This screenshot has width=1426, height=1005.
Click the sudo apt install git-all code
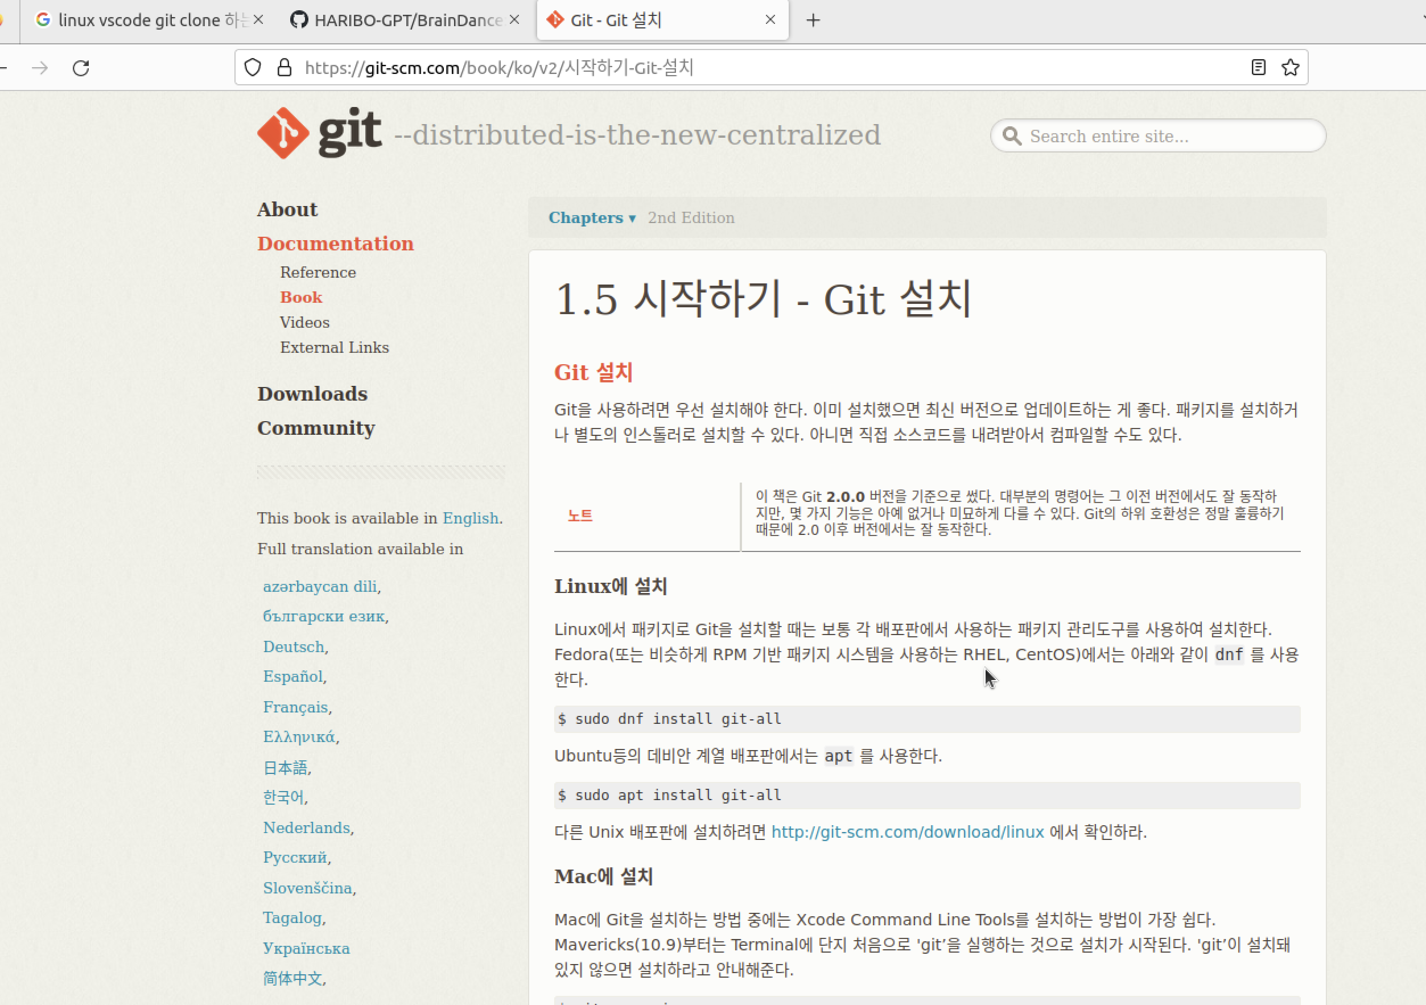pos(928,795)
